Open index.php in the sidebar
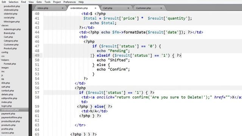 pos(6,102)
